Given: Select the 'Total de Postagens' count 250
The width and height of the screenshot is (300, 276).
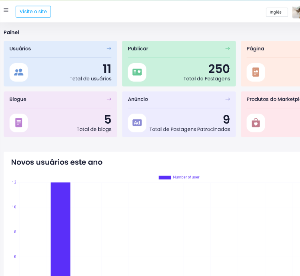Looking at the screenshot, I should 219,69.
